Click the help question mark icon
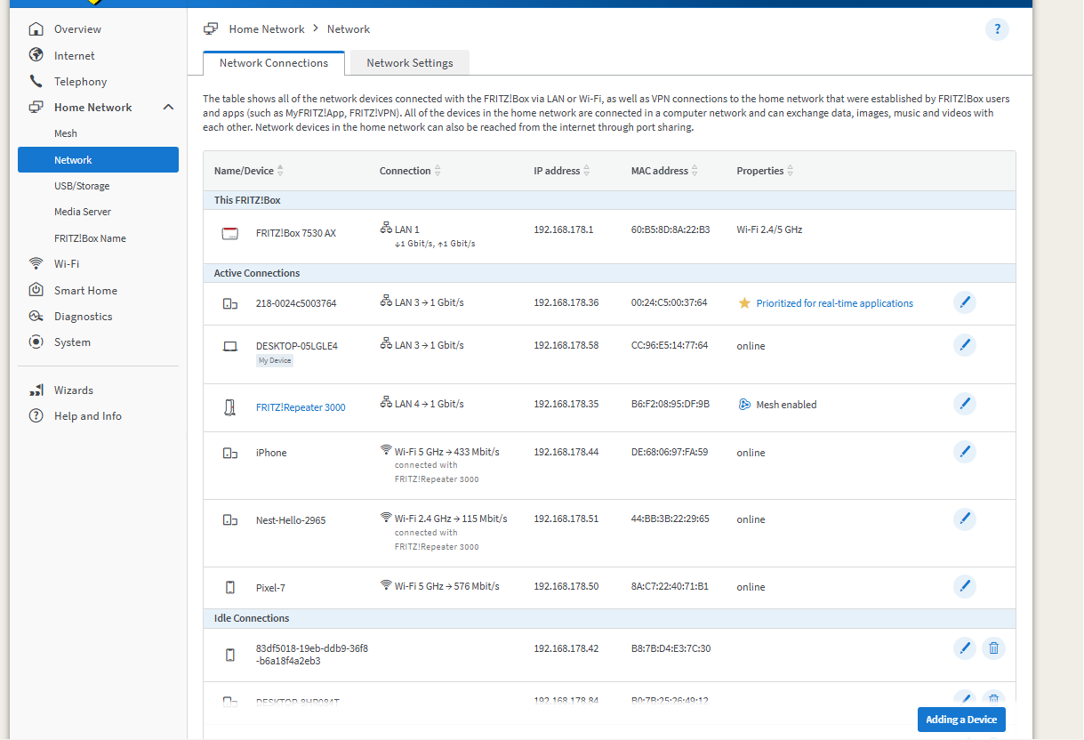 (997, 29)
